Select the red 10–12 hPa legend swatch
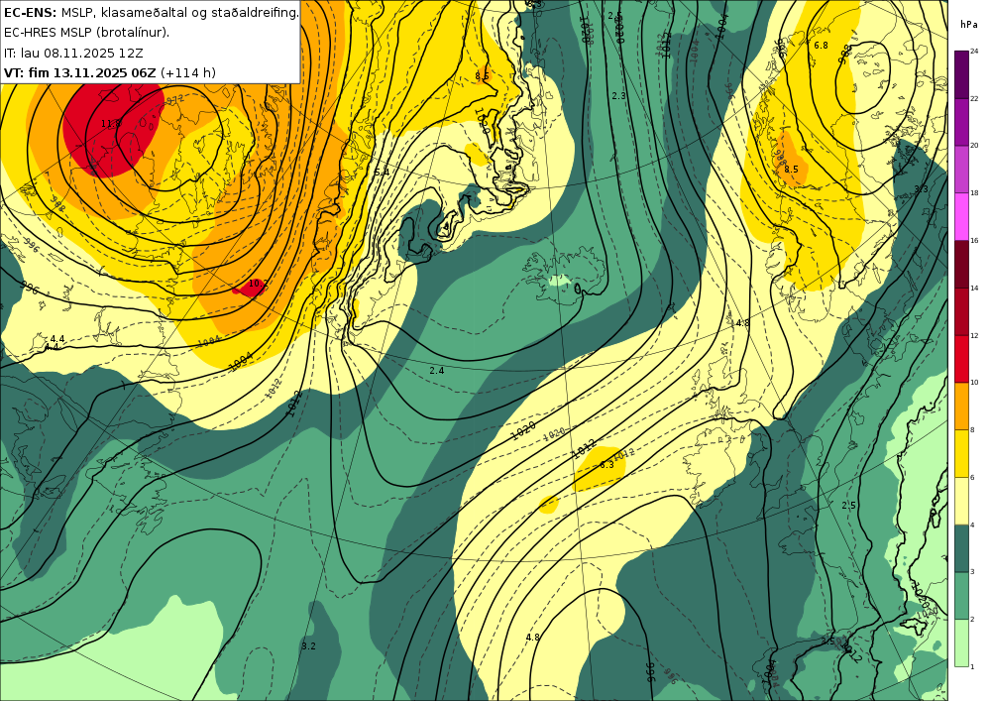 (x=961, y=358)
